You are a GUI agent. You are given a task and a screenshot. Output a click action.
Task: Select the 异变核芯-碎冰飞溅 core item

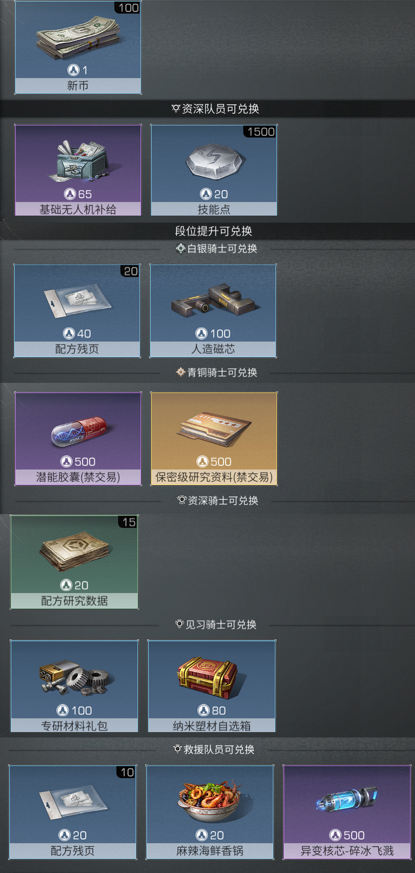(x=347, y=812)
